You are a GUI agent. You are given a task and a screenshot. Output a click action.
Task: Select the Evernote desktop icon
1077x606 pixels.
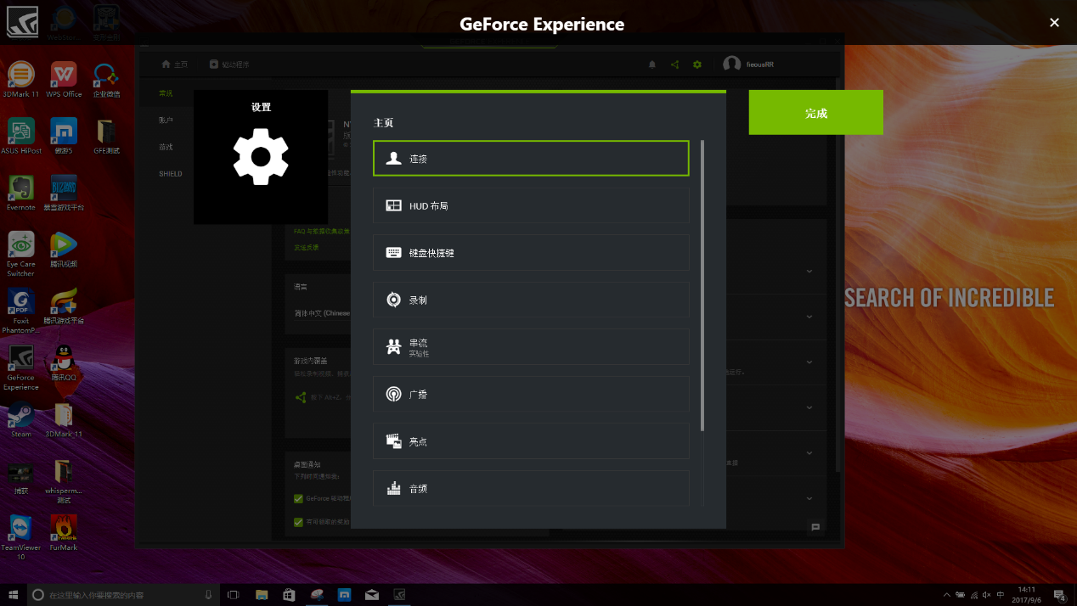21,194
